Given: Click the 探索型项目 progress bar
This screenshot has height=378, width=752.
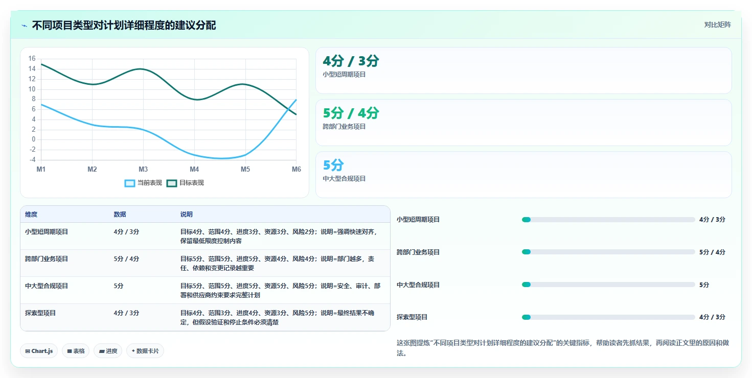Looking at the screenshot, I should pos(608,317).
